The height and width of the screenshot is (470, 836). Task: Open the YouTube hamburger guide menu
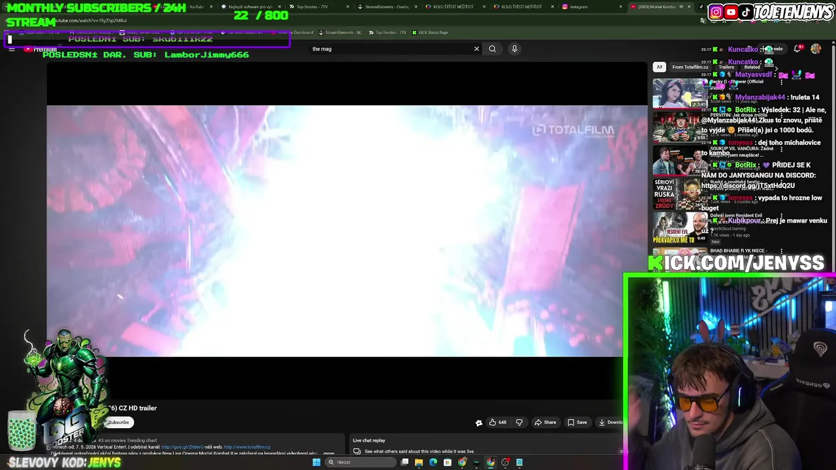tap(11, 49)
